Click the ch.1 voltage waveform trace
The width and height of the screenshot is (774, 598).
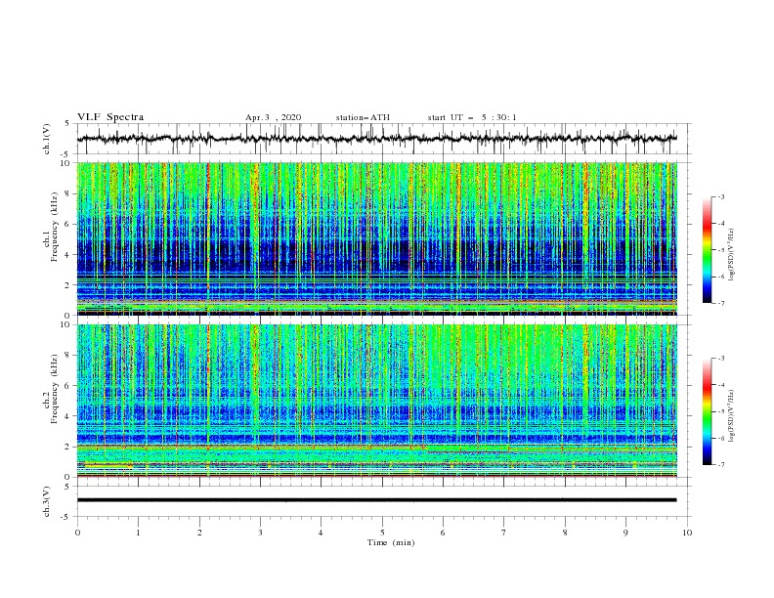click(x=376, y=138)
